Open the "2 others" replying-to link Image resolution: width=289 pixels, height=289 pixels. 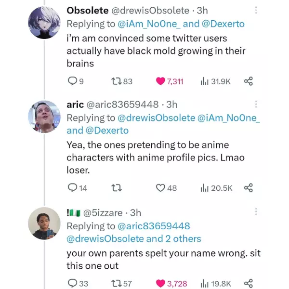[180, 238]
